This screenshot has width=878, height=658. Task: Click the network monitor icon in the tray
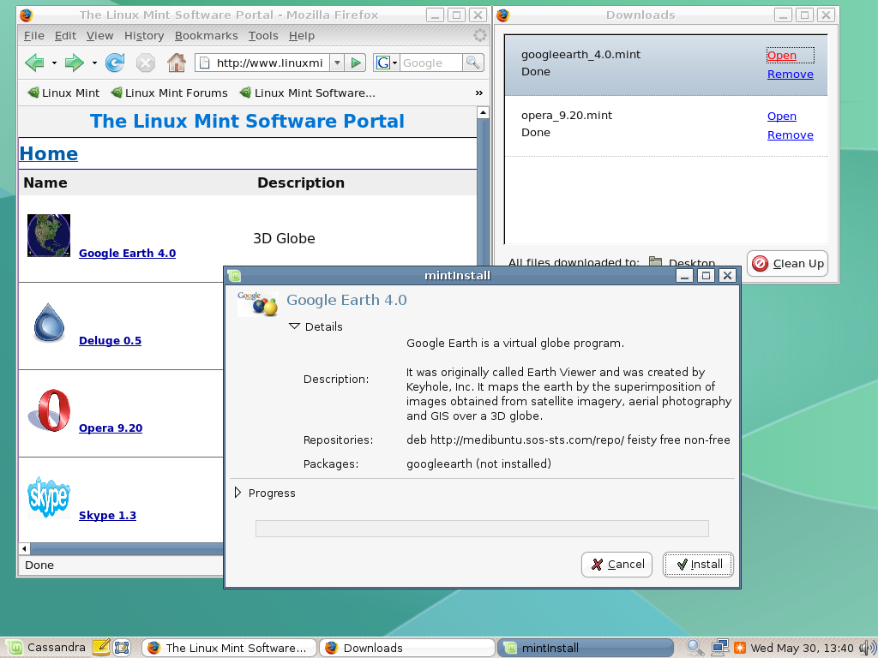click(719, 648)
